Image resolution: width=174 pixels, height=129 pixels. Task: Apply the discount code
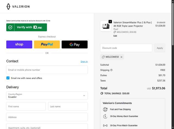click(x=160, y=48)
